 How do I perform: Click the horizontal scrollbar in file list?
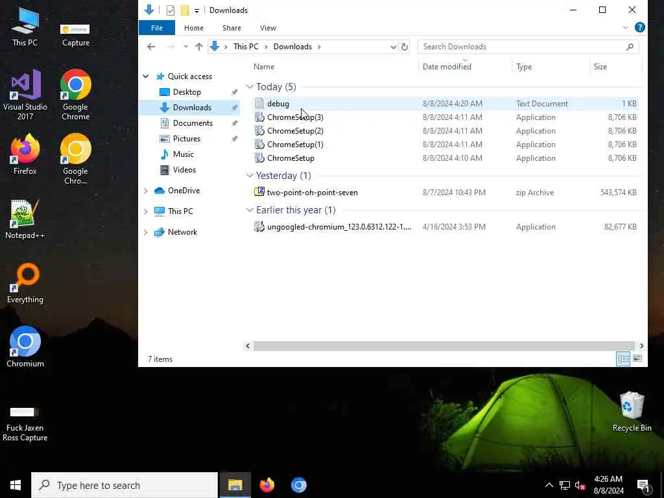pyautogui.click(x=444, y=346)
